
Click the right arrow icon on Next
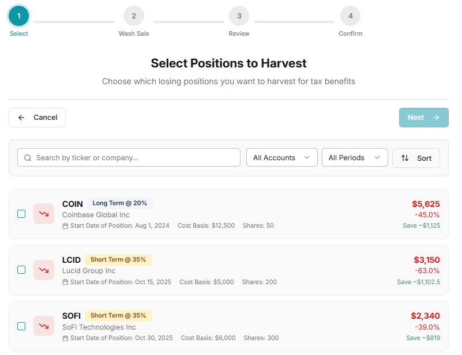click(436, 118)
